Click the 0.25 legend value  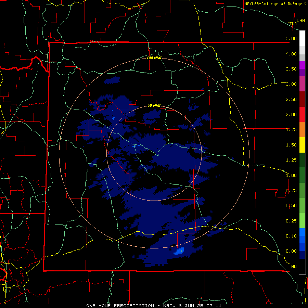291,221
